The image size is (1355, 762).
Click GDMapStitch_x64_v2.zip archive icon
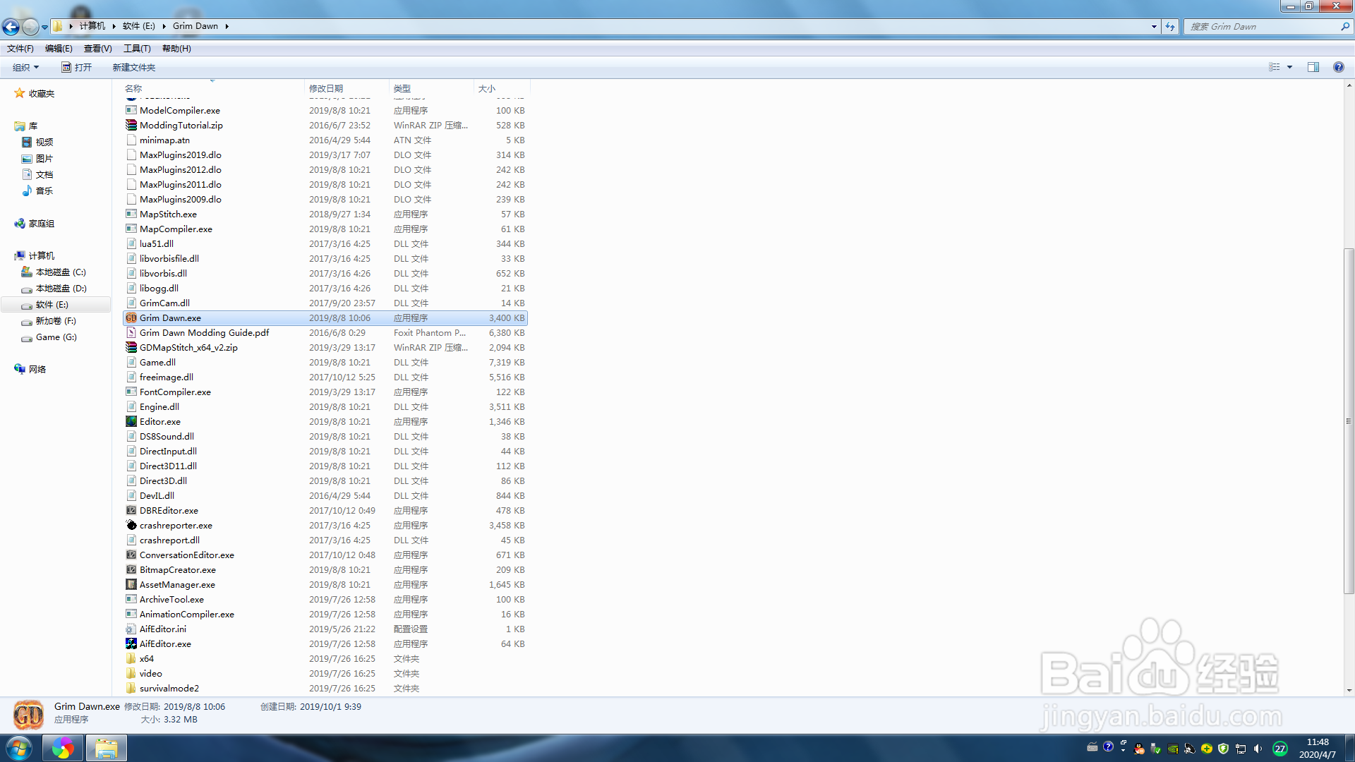[x=131, y=348]
